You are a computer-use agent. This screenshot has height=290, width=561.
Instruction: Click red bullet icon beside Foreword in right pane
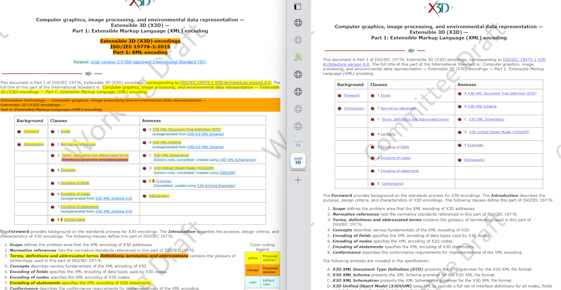click(339, 95)
